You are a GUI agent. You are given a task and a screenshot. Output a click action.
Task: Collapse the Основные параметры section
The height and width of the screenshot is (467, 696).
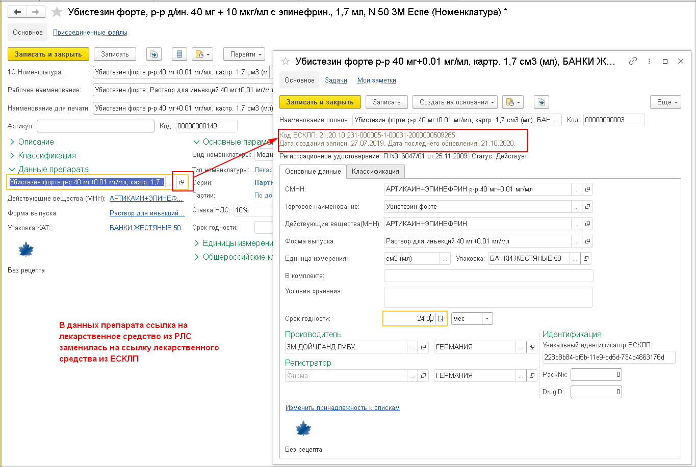233,142
